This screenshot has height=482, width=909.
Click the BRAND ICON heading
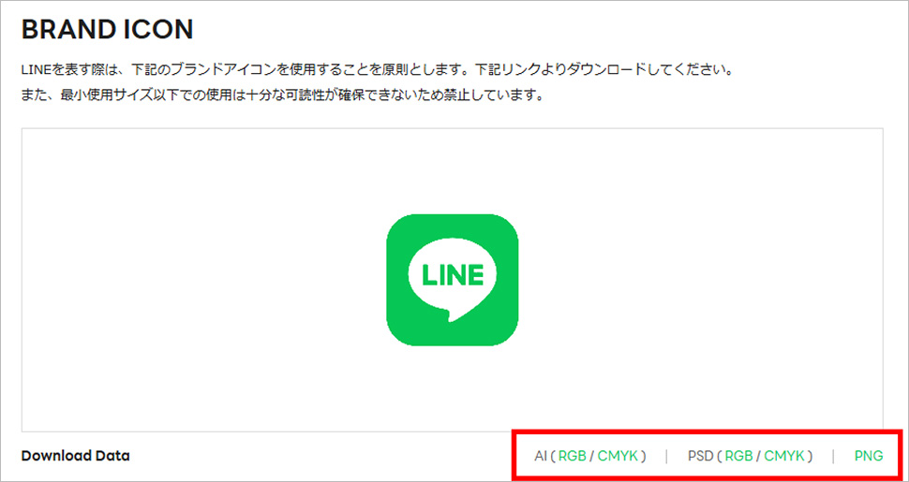[x=107, y=30]
